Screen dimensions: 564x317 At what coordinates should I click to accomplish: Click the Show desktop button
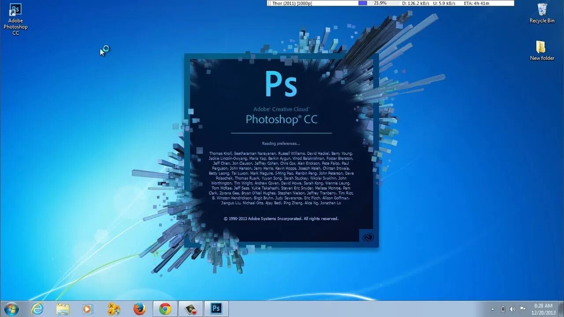click(561, 309)
